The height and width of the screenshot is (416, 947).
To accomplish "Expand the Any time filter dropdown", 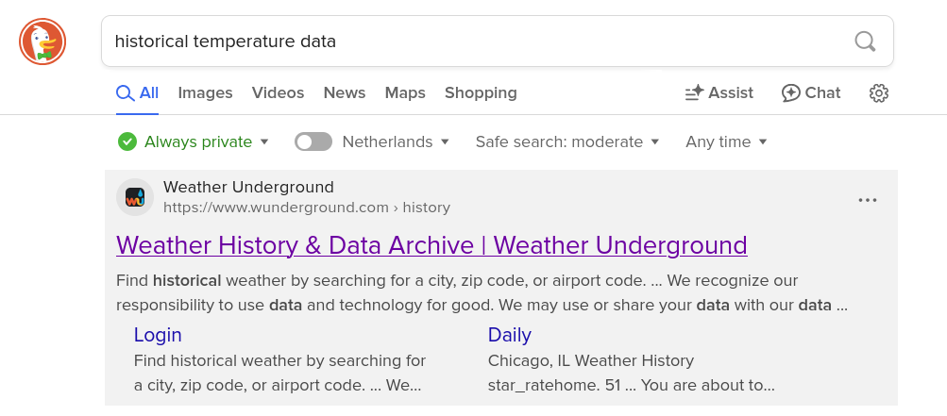I will [726, 141].
